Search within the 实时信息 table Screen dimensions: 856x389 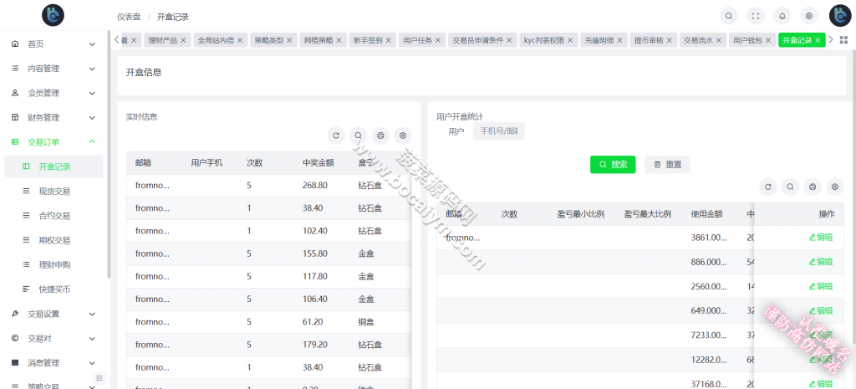coord(358,135)
